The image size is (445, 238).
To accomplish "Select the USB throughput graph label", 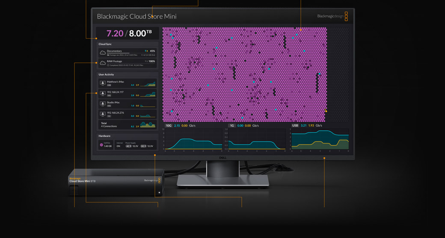I will tap(295, 126).
